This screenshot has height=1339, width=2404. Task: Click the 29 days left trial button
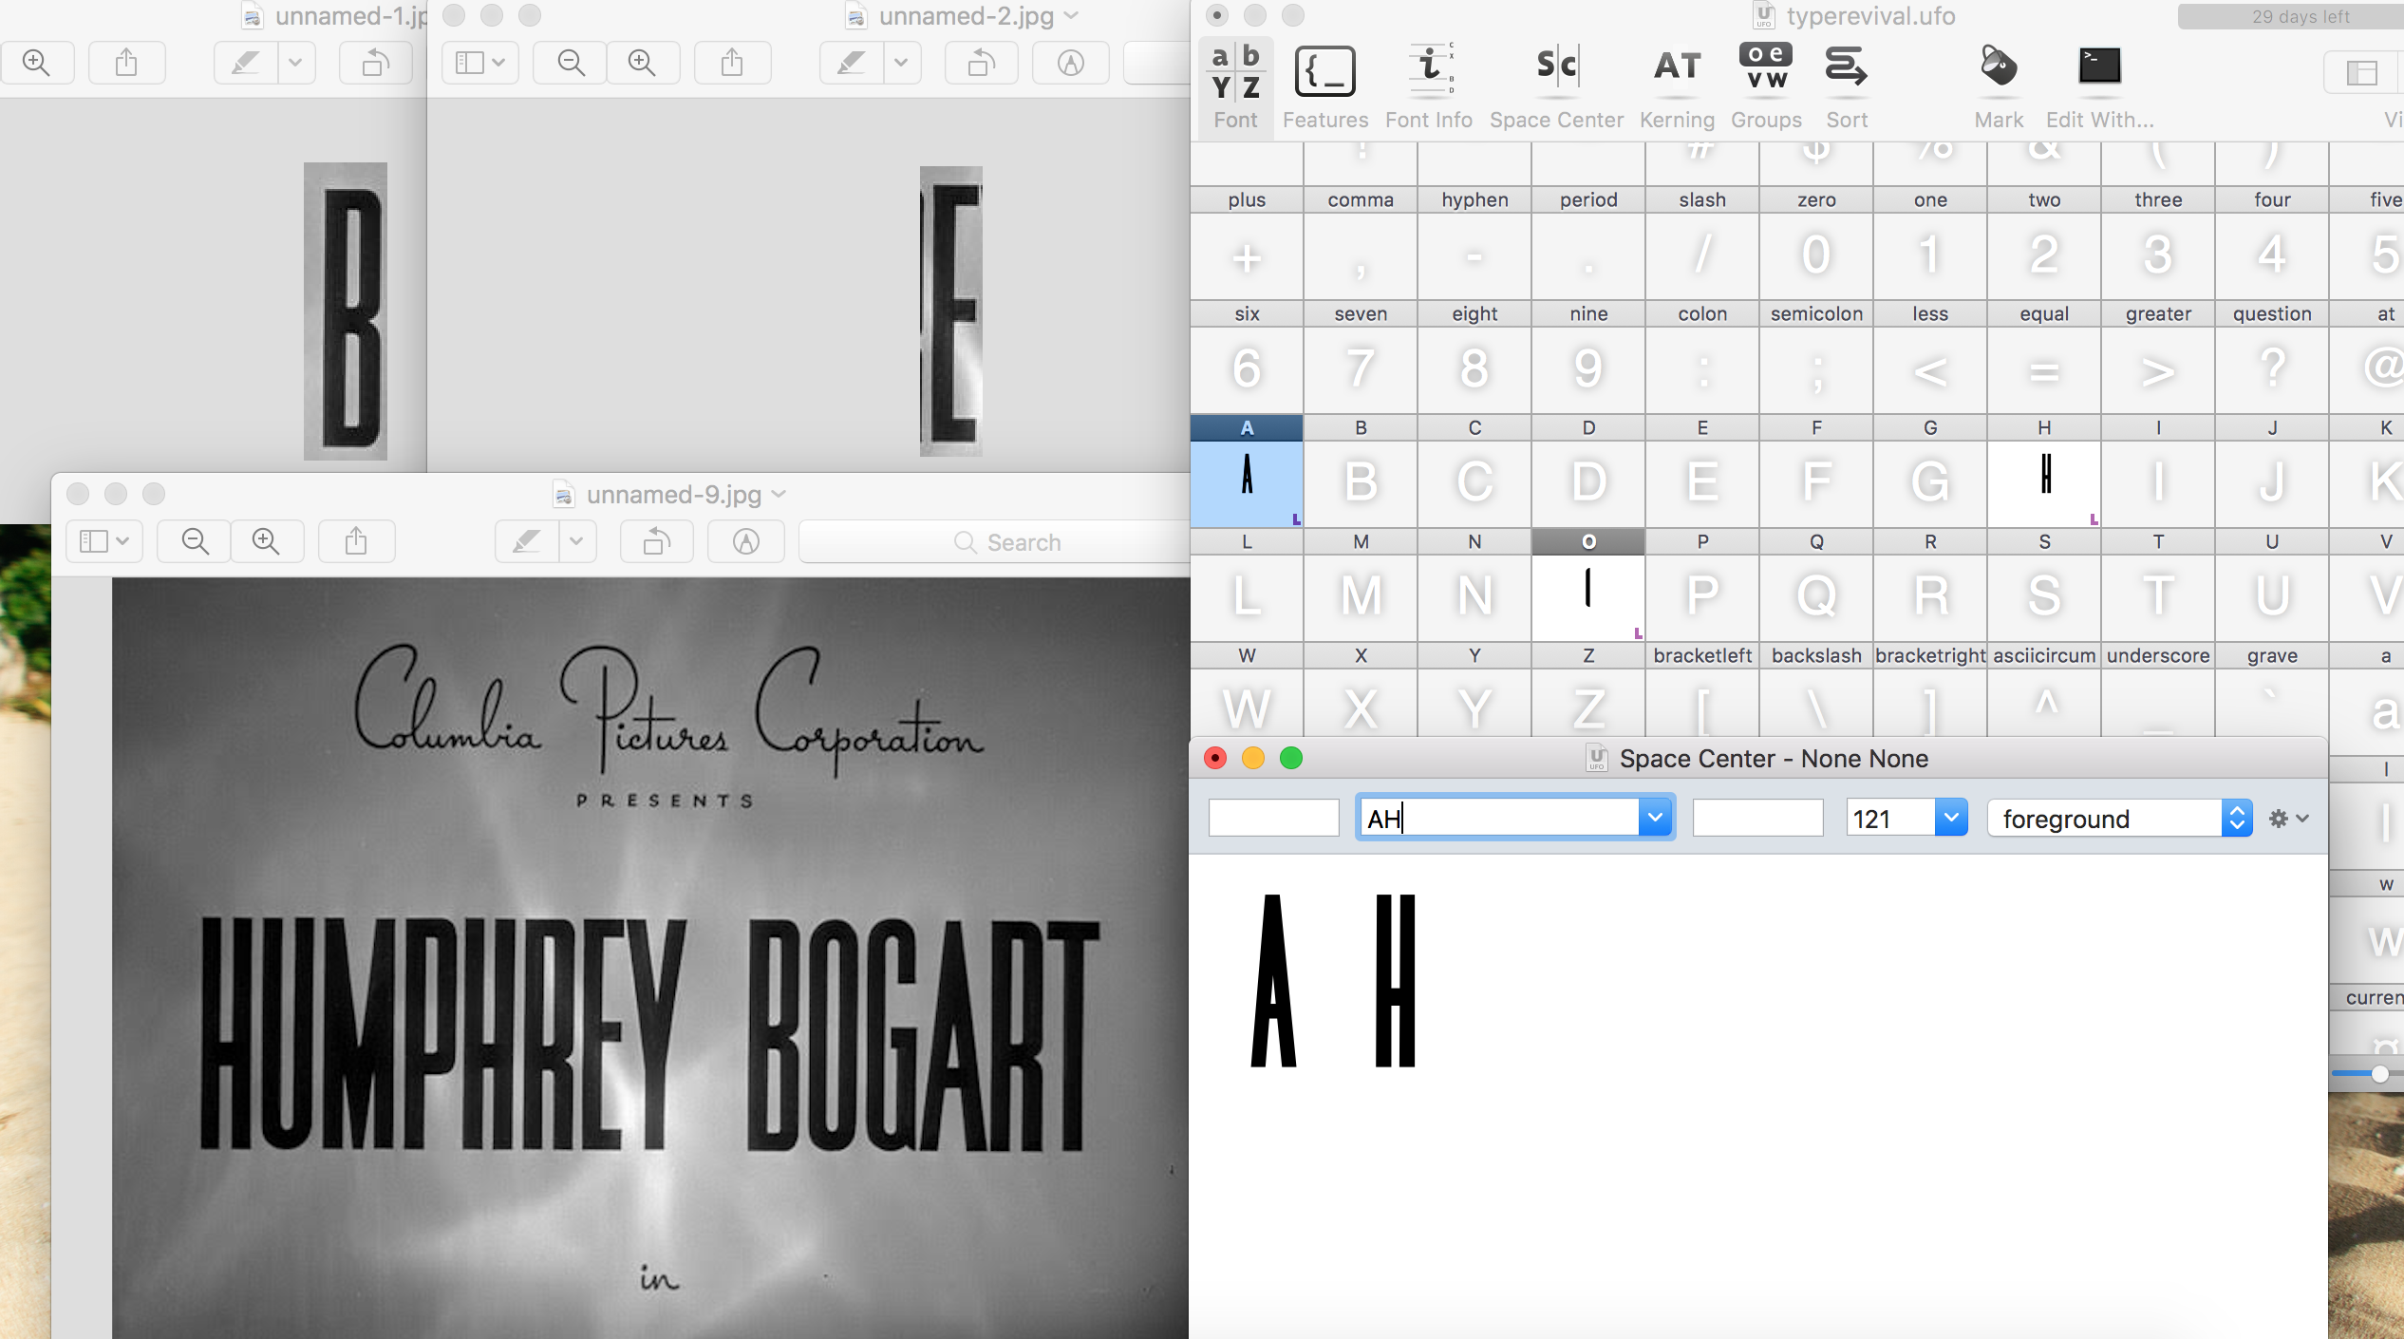[2290, 16]
